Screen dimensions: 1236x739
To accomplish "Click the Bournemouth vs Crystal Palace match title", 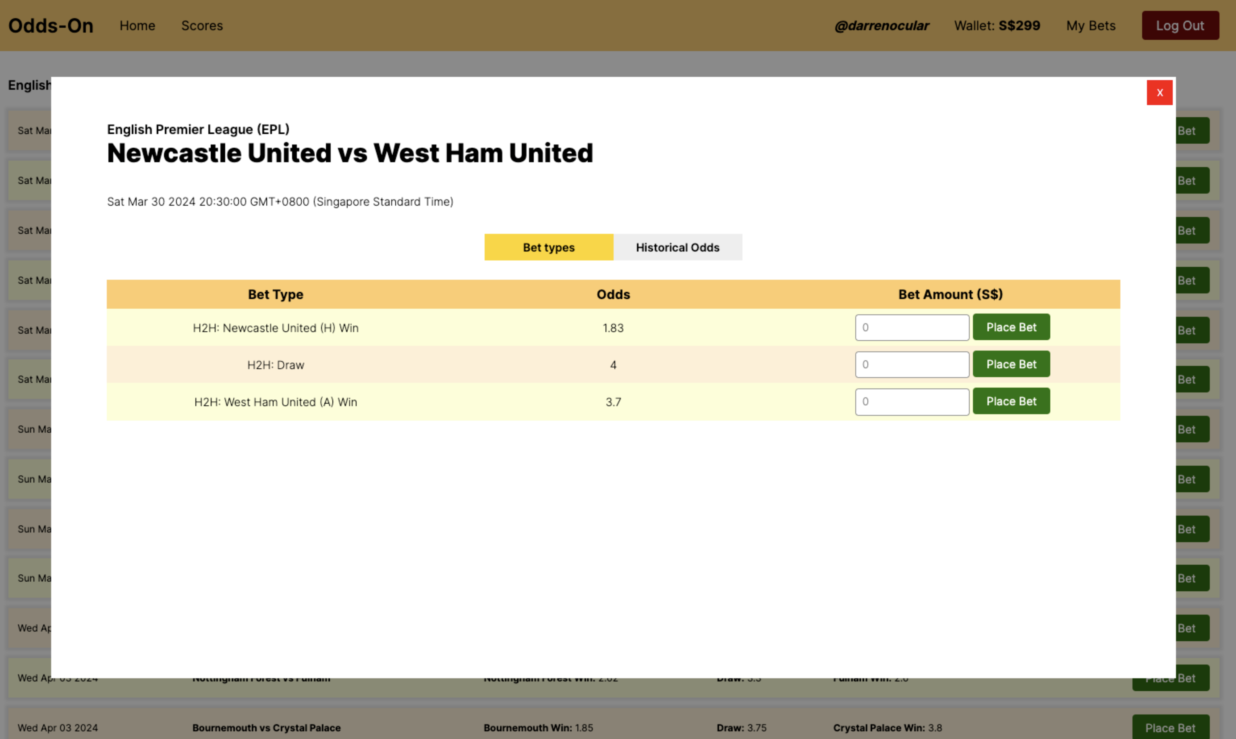I will 266,728.
